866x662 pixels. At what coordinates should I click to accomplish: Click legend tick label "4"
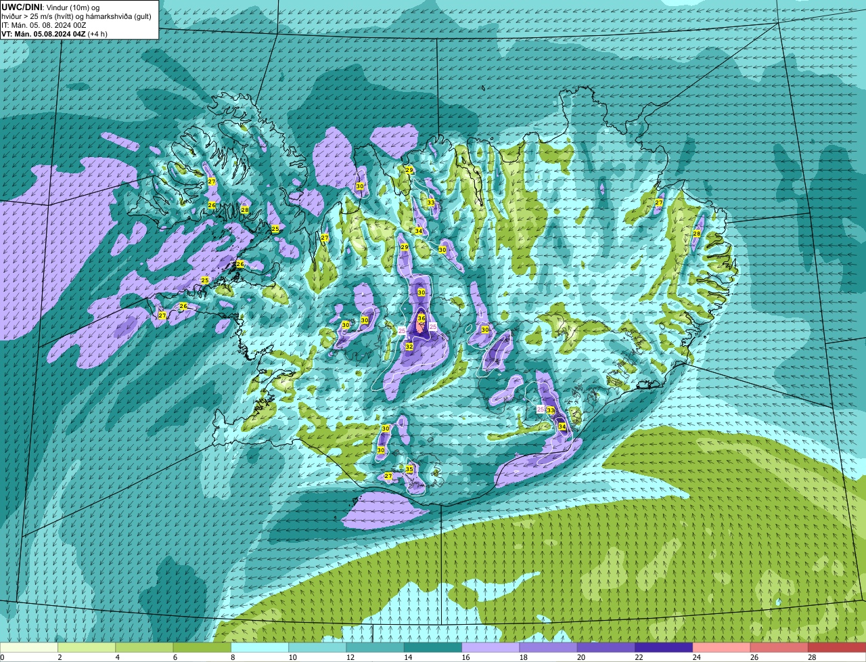[x=117, y=657]
